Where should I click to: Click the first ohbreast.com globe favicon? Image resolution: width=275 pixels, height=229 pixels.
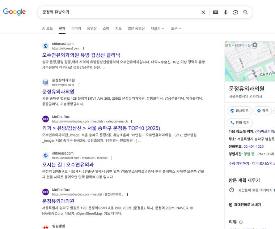(46, 46)
